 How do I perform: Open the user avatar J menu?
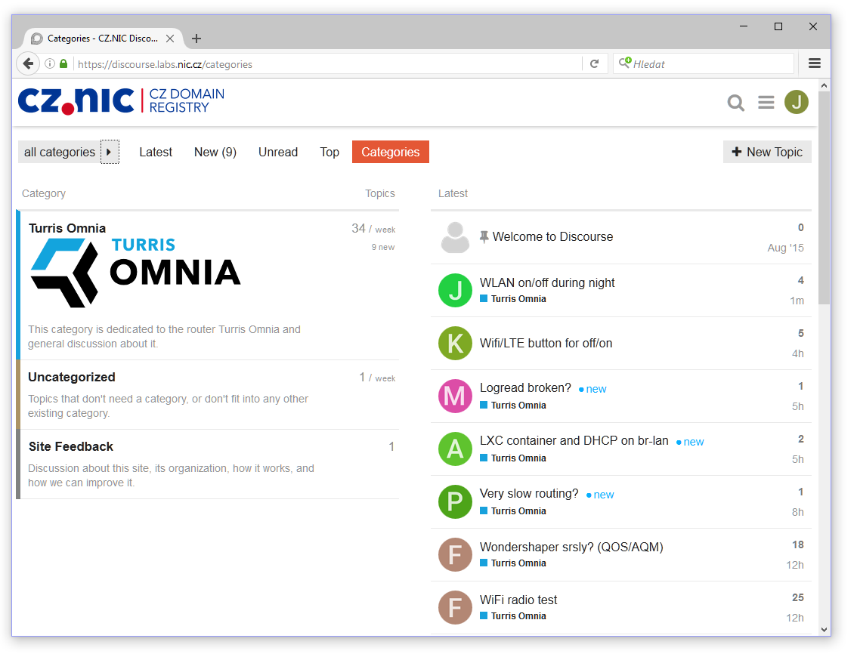click(797, 102)
